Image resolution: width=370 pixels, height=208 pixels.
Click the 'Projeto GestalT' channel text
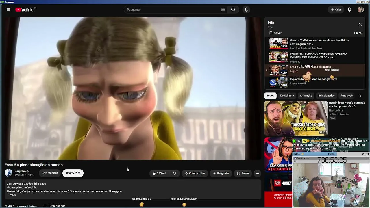[298, 83]
